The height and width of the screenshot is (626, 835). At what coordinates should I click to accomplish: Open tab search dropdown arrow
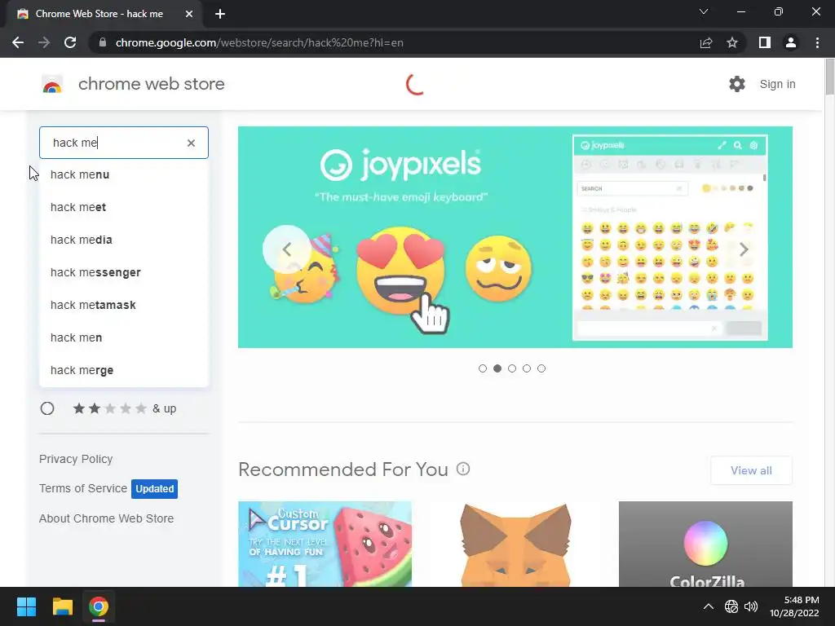[704, 11]
